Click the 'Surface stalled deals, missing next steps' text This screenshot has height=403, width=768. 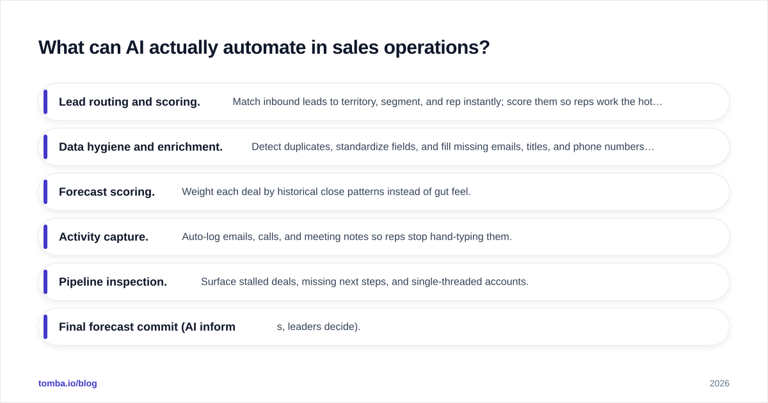[x=365, y=281]
